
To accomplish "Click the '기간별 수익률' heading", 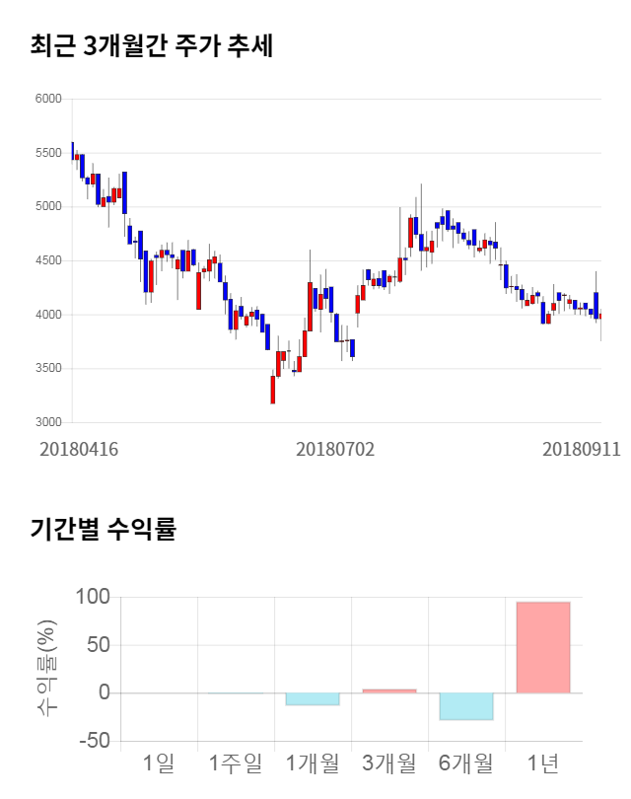I will coord(103,529).
